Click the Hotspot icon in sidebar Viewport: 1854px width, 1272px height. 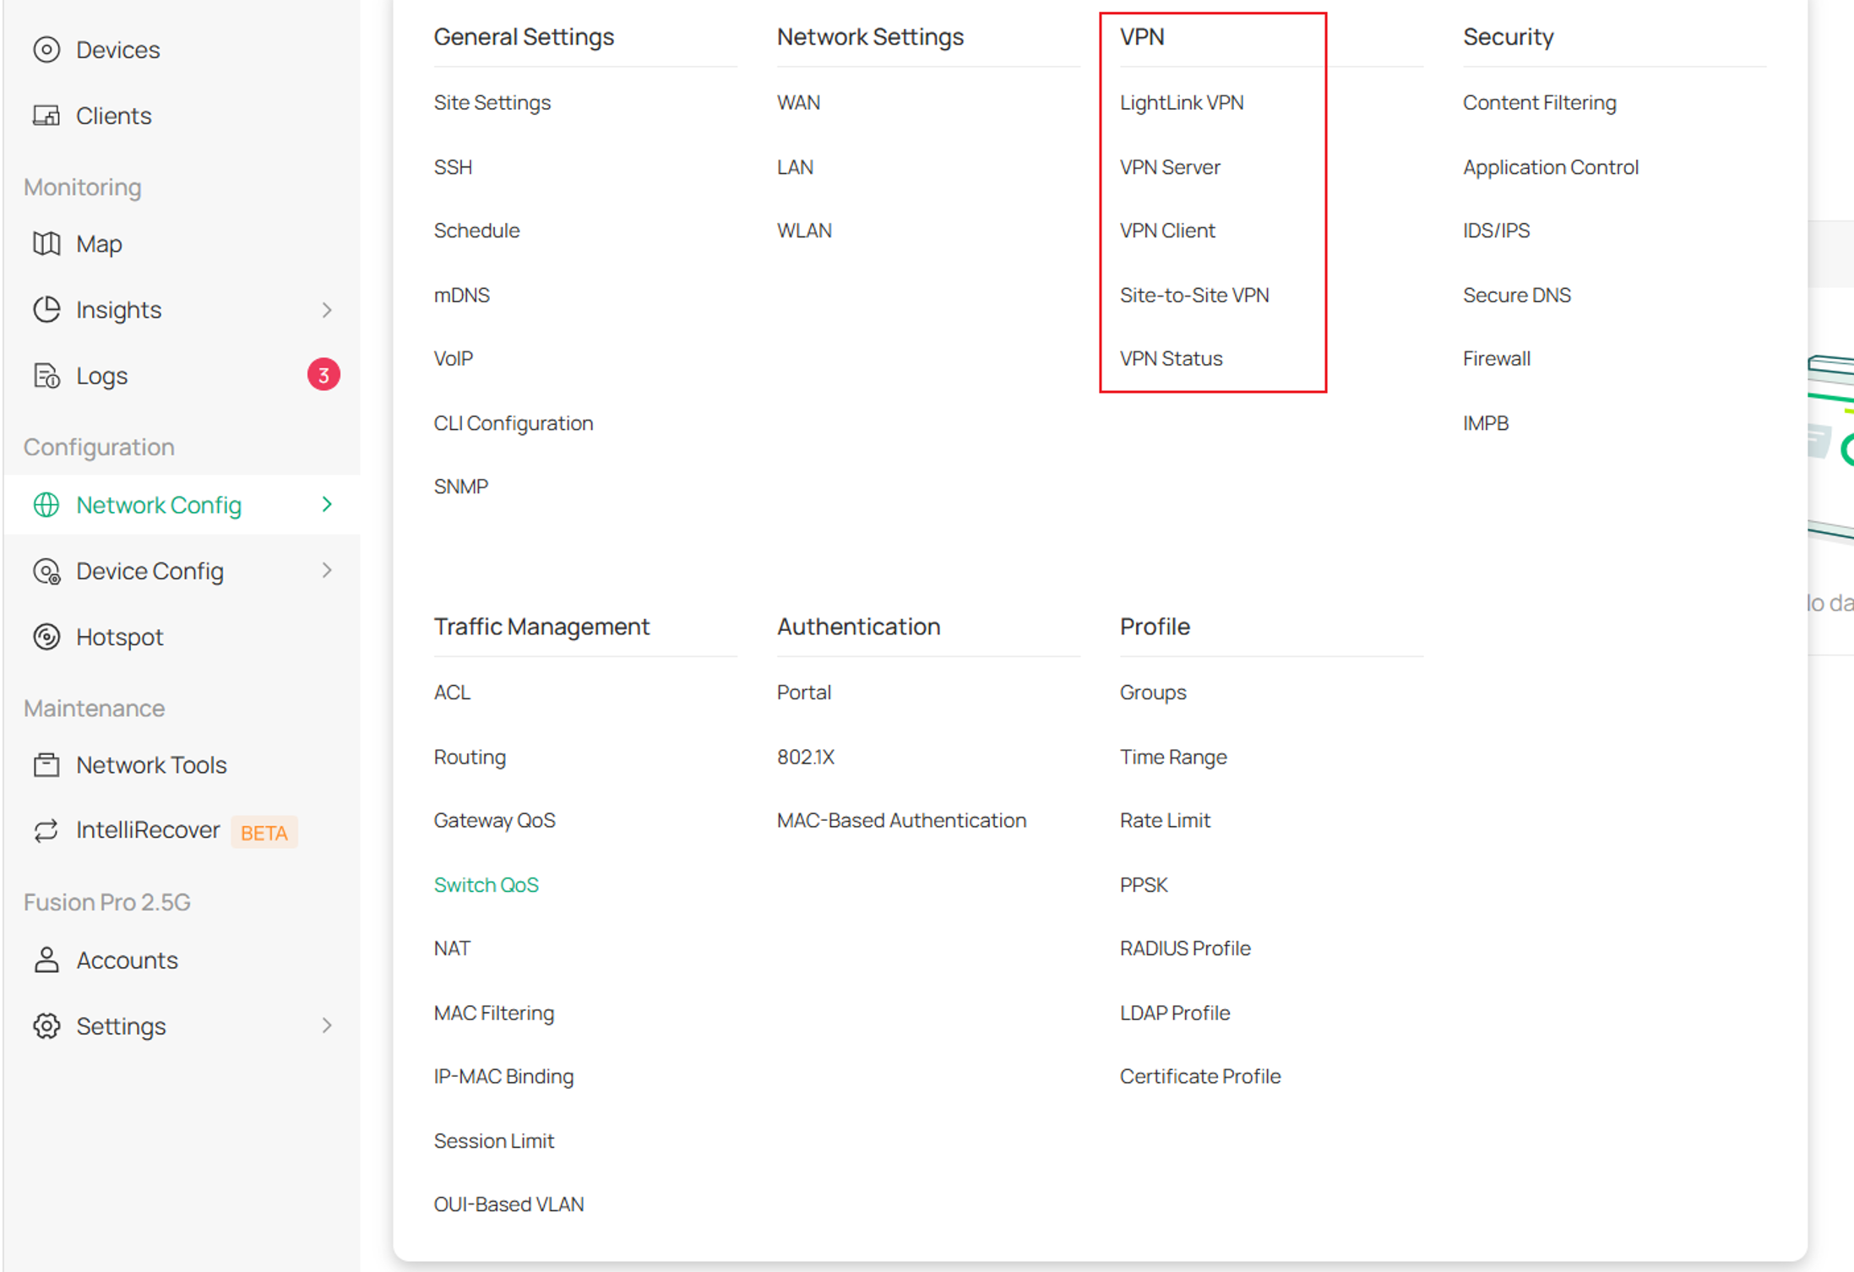point(46,636)
